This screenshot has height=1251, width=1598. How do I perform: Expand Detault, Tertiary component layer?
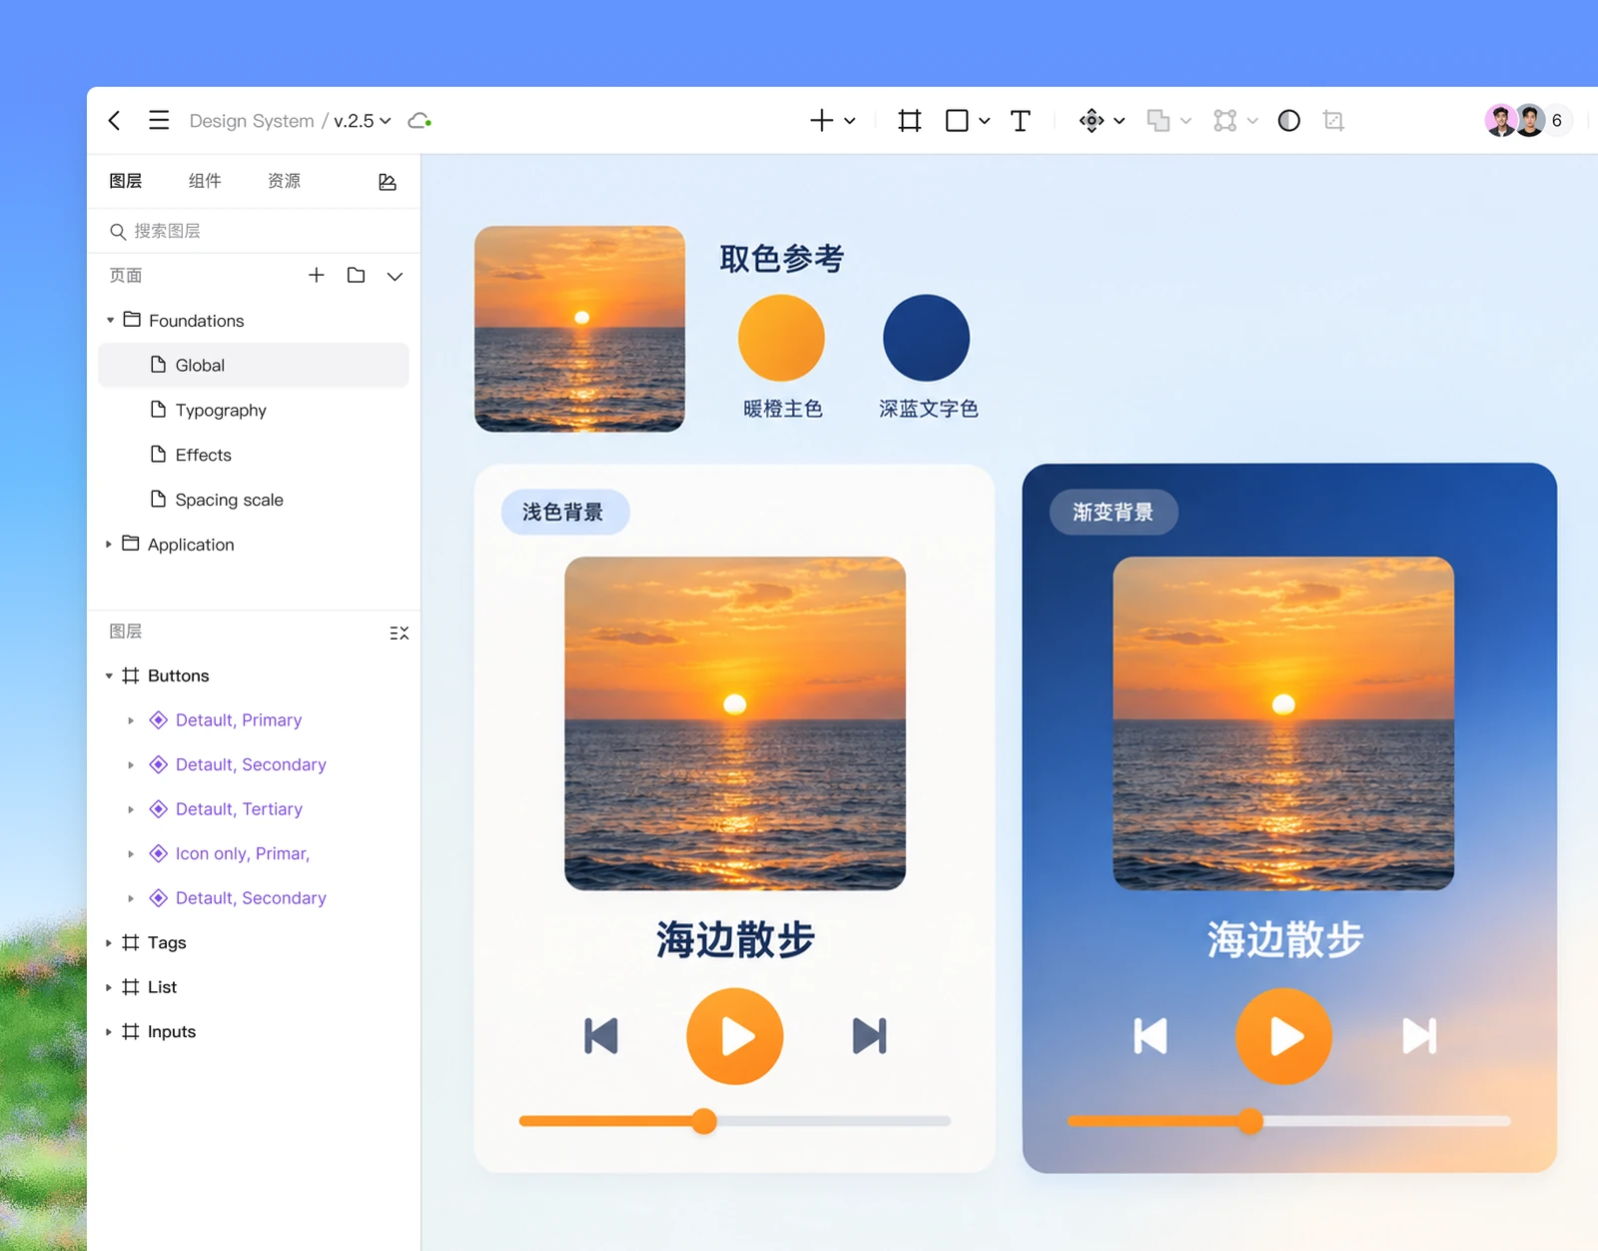point(131,809)
